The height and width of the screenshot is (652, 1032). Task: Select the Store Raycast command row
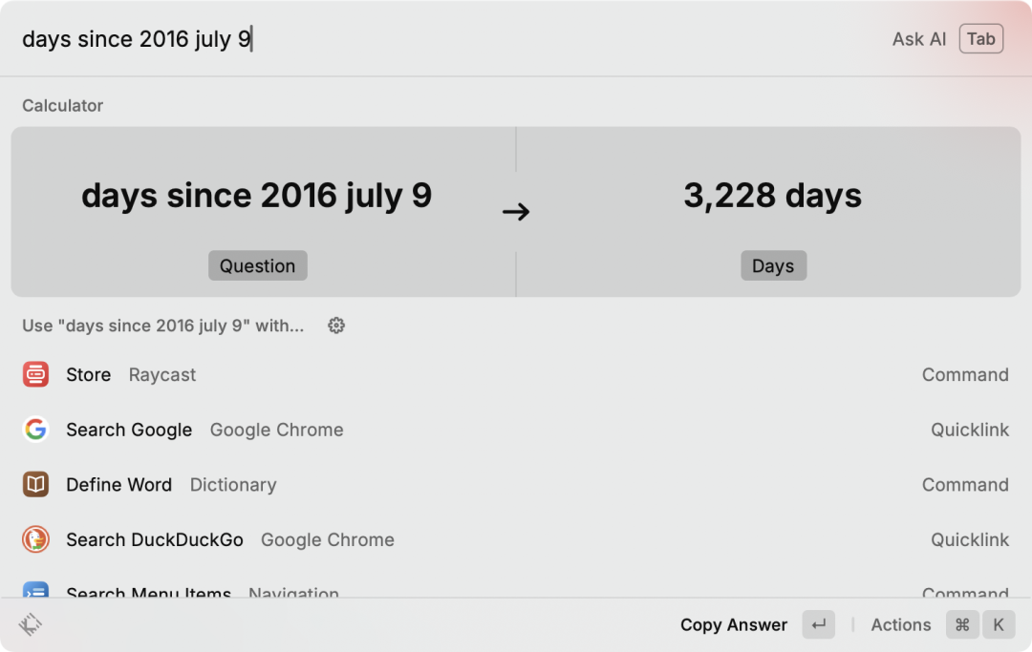pos(516,374)
